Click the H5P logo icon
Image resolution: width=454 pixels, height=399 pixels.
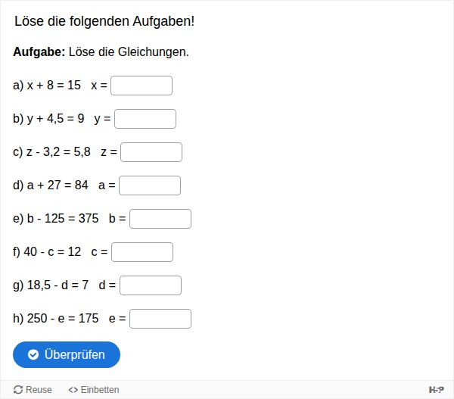coord(436,390)
